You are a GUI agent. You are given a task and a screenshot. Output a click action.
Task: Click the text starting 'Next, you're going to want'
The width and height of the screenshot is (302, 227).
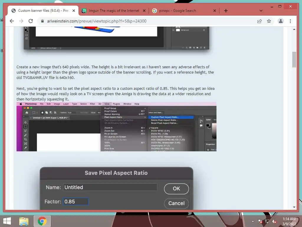pos(116,94)
